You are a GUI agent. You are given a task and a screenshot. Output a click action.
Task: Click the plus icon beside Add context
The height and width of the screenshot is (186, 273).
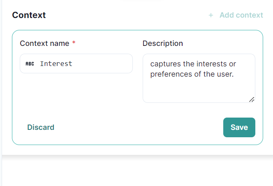pos(211,16)
